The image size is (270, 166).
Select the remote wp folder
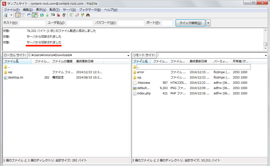pyautogui.click(x=139, y=77)
